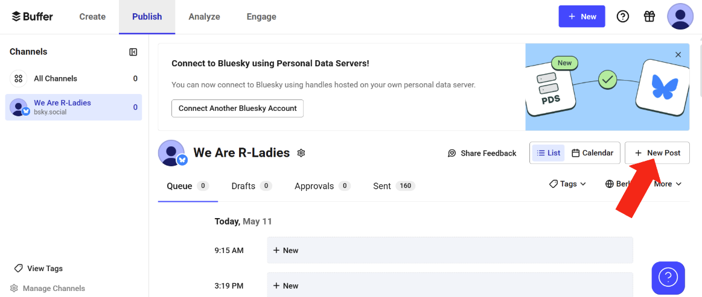Click View Tags in sidebar
The height and width of the screenshot is (297, 702).
(x=39, y=269)
